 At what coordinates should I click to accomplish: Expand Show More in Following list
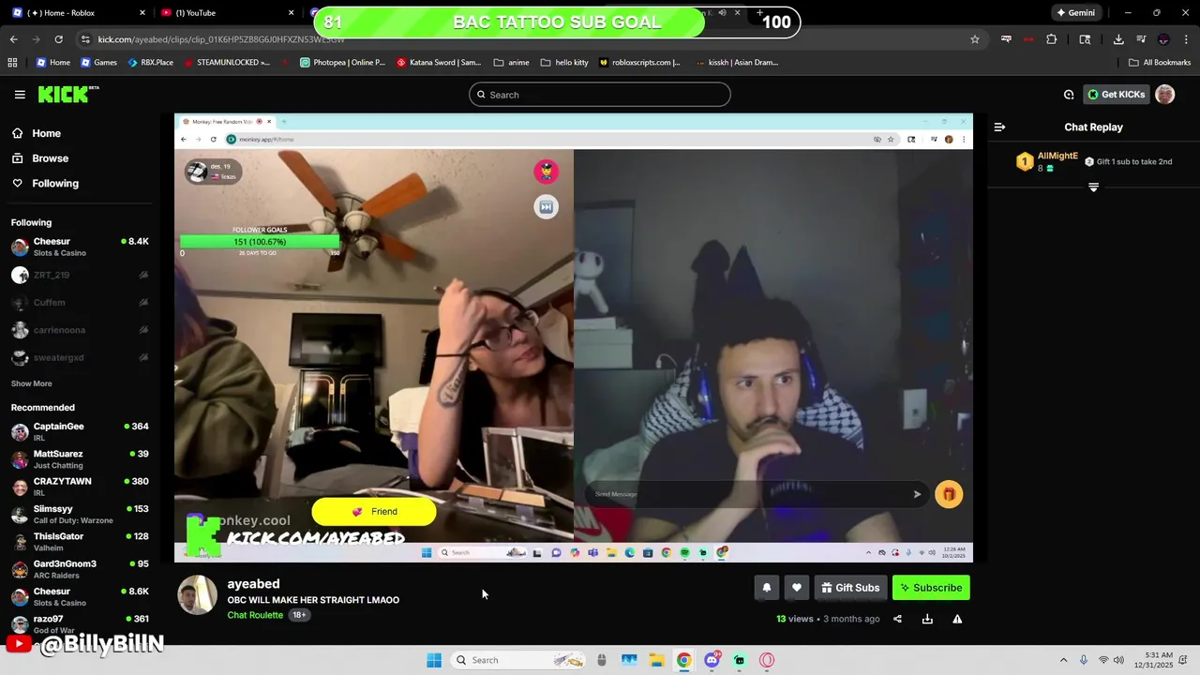click(31, 383)
